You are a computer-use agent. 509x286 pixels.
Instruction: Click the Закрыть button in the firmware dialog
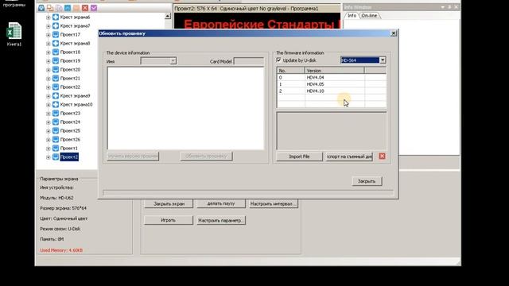[x=367, y=181]
